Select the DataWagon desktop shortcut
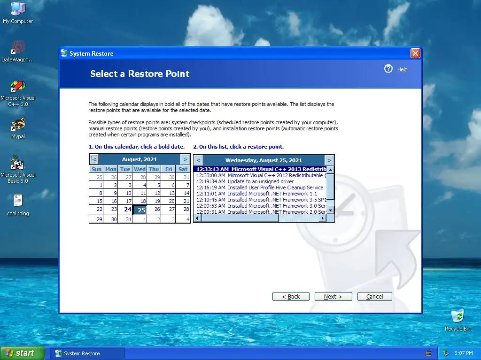Image resolution: width=481 pixels, height=360 pixels. pyautogui.click(x=18, y=52)
